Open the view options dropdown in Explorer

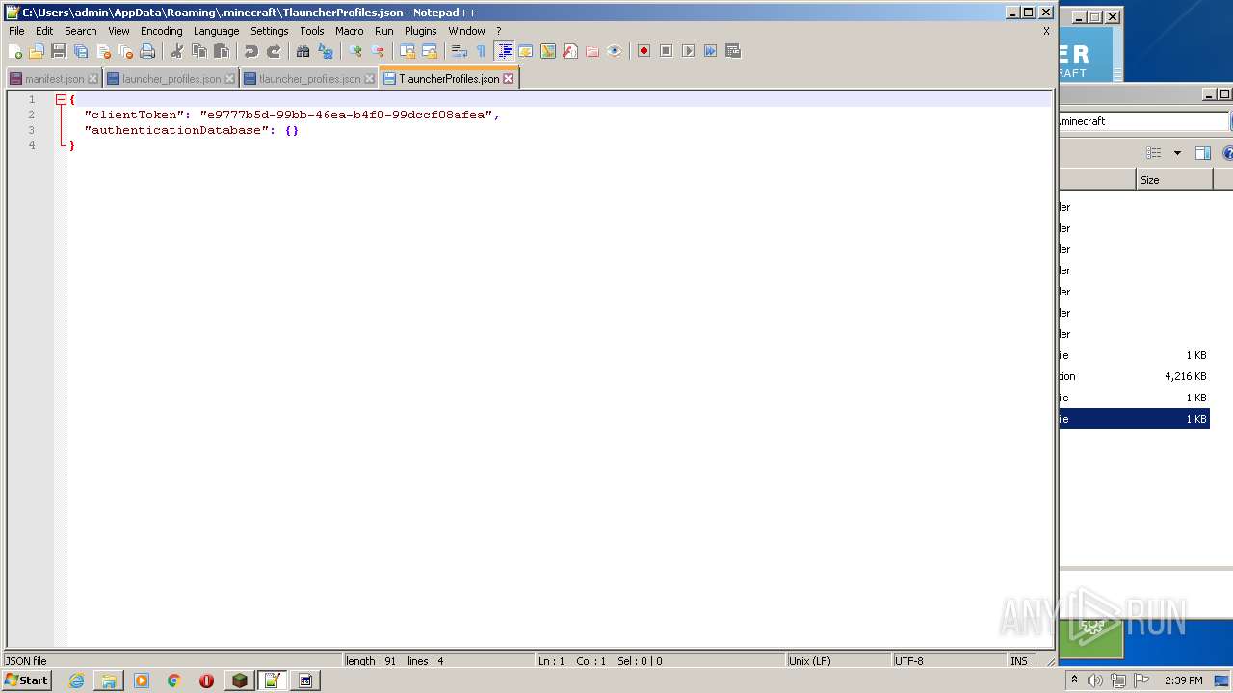[1177, 153]
